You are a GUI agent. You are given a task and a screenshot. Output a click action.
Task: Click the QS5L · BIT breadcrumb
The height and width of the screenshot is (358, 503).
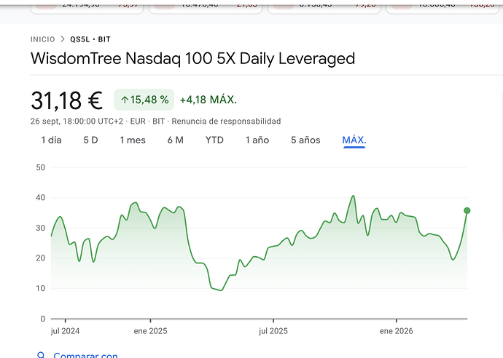pos(90,39)
